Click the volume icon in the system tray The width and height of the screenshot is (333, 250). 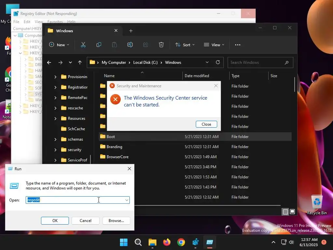(x=291, y=242)
